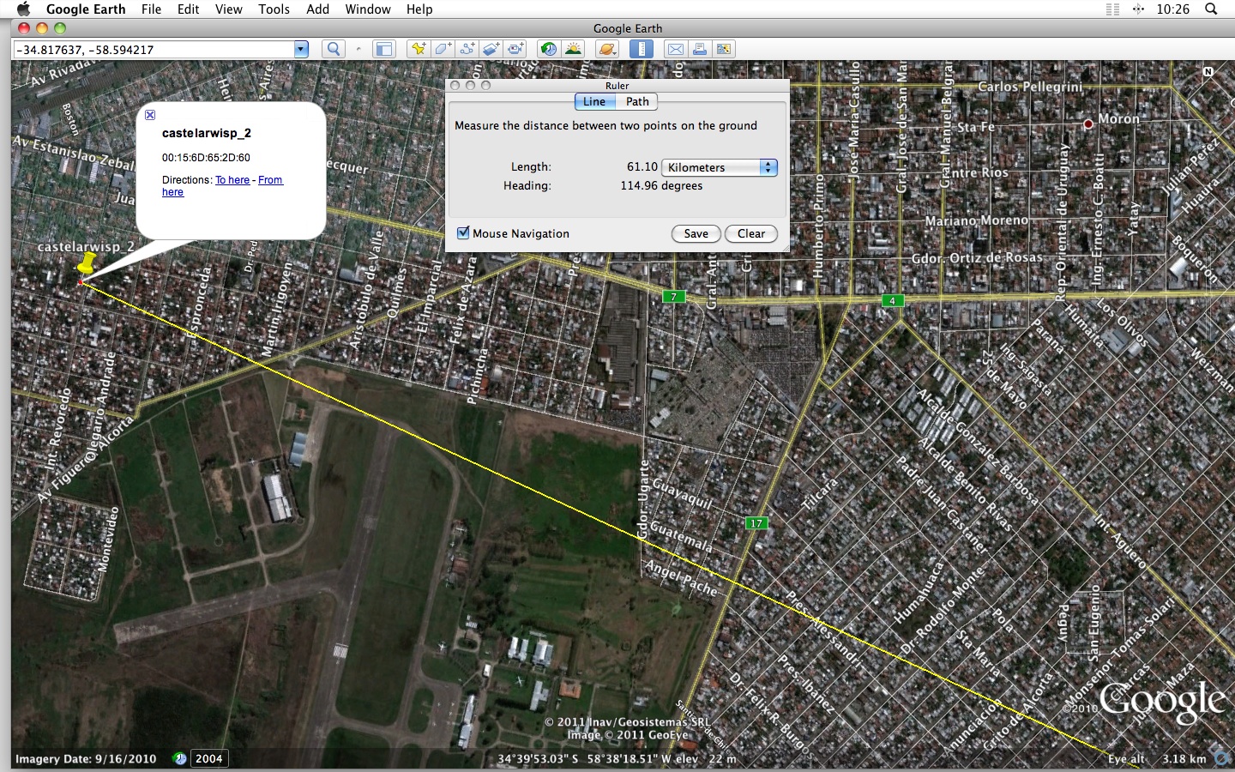Image resolution: width=1235 pixels, height=772 pixels.
Task: Open the planet switcher dropdown
Action: [x=607, y=49]
